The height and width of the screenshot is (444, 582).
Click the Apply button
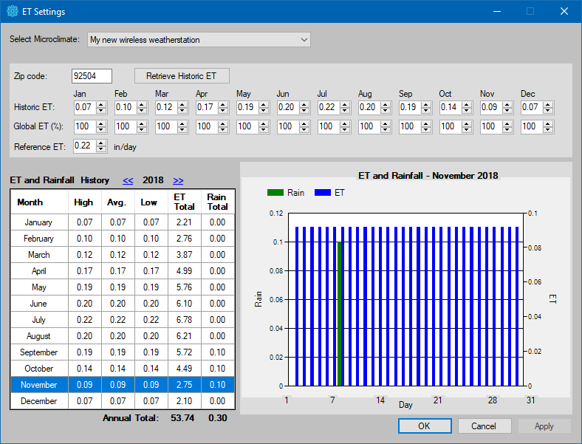click(544, 426)
